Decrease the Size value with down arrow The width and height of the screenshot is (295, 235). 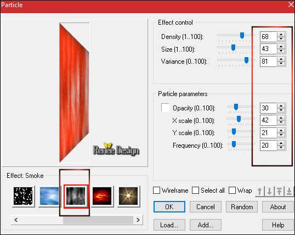coord(281,51)
